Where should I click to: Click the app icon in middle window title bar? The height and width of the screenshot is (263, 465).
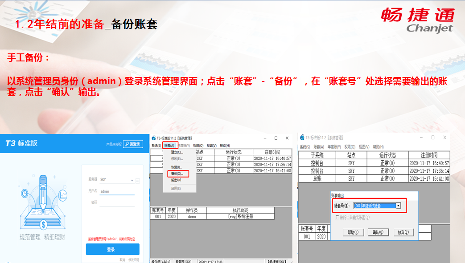click(x=154, y=138)
